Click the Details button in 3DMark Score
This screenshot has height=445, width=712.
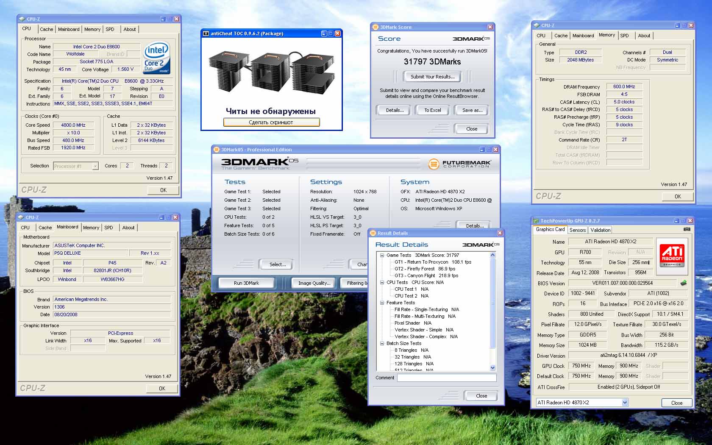coord(395,110)
